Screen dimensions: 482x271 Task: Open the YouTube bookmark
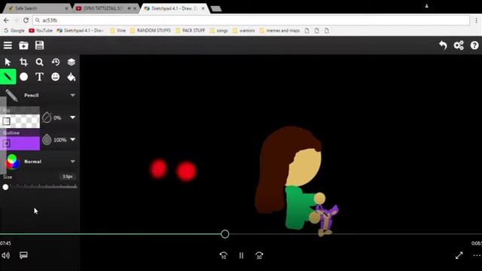click(41, 30)
